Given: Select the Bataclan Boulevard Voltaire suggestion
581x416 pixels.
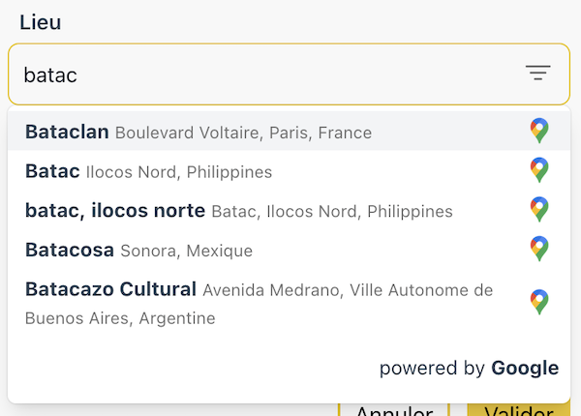Looking at the screenshot, I should click(289, 131).
